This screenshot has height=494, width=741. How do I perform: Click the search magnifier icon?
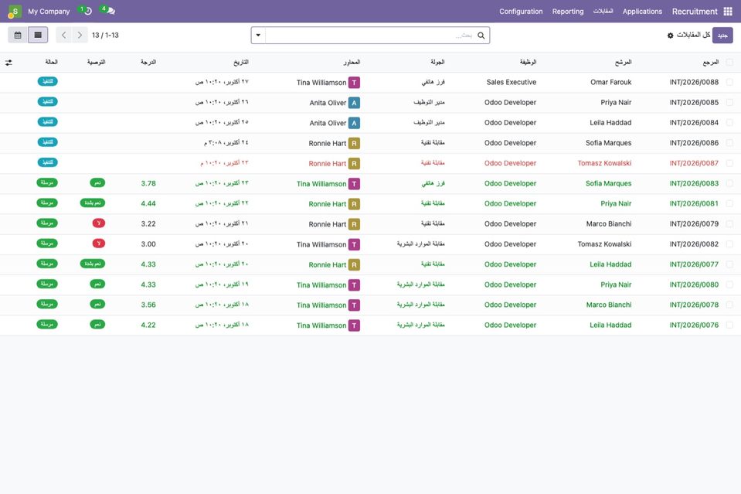pos(481,36)
